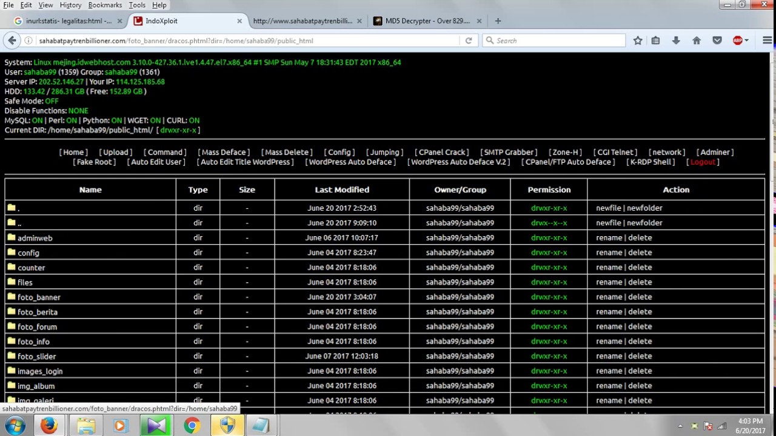This screenshot has width=776, height=436.
Task: Open the shield icon in the taskbar
Action: click(227, 426)
